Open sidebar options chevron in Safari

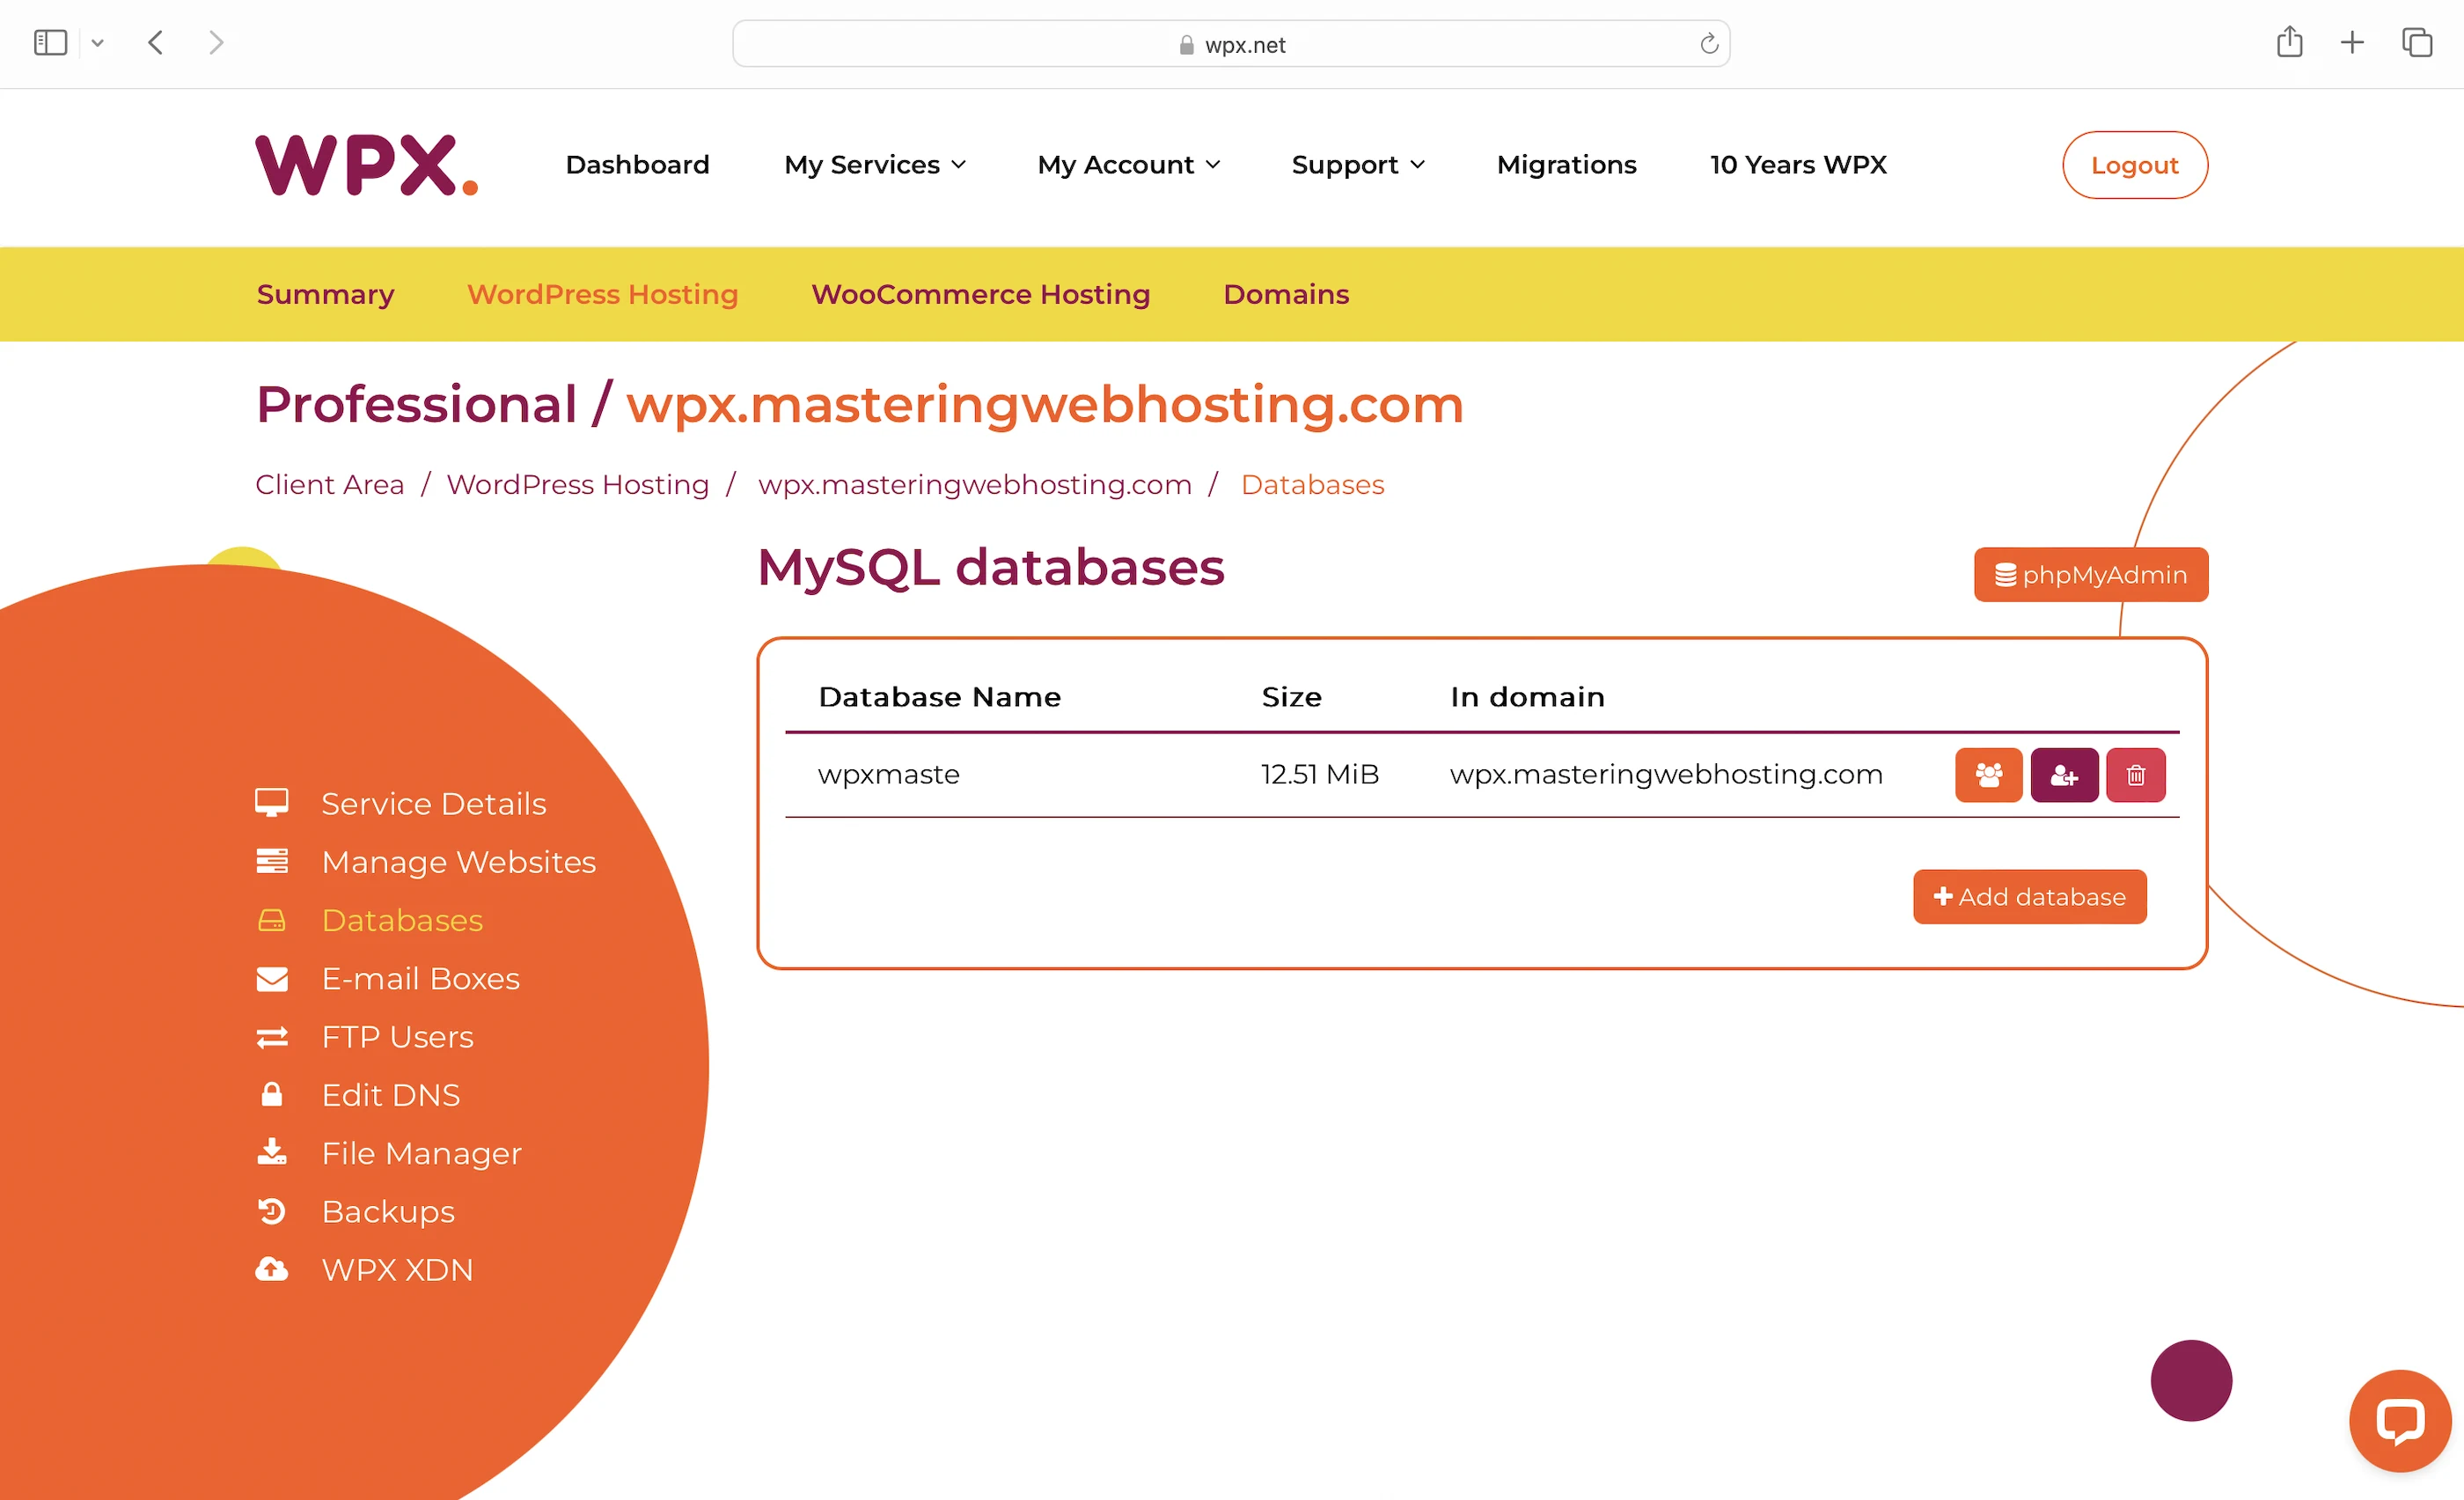point(97,43)
